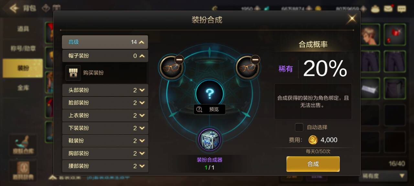Click the gold coin fee icon
This screenshot has width=414, height=186.
313,140
